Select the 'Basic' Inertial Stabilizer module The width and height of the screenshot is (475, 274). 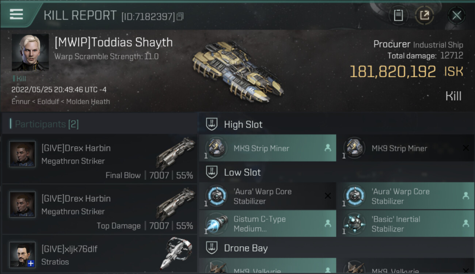tap(406, 224)
